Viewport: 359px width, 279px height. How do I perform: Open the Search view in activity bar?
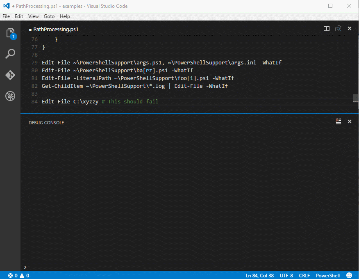tap(10, 54)
